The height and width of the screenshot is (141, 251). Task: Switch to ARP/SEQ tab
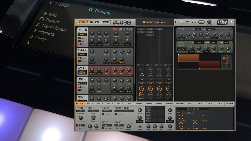pos(180,103)
